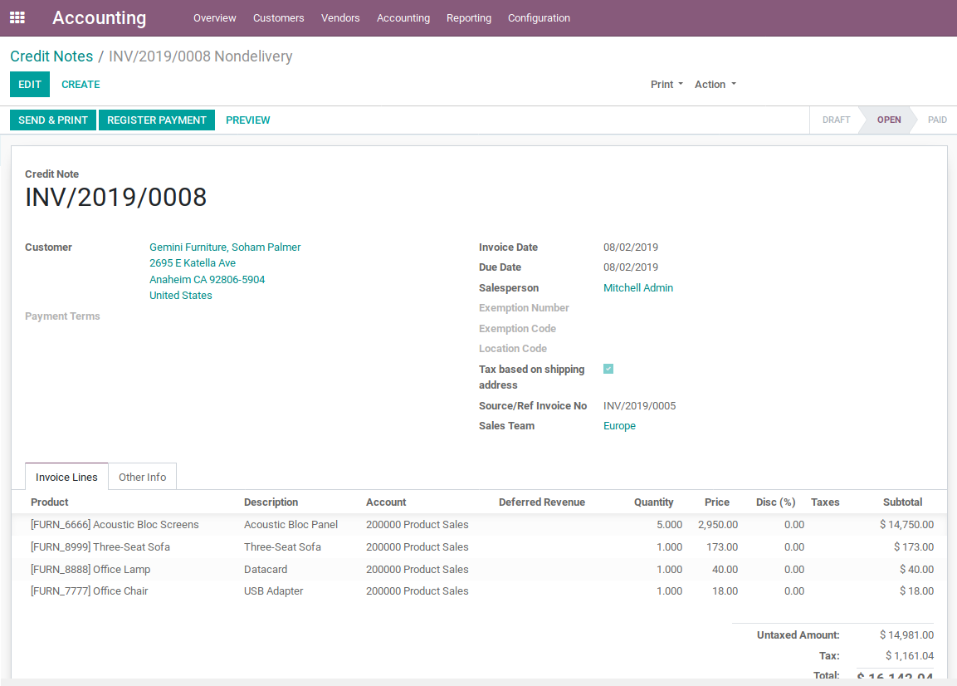Open the Customers menu

tap(278, 18)
